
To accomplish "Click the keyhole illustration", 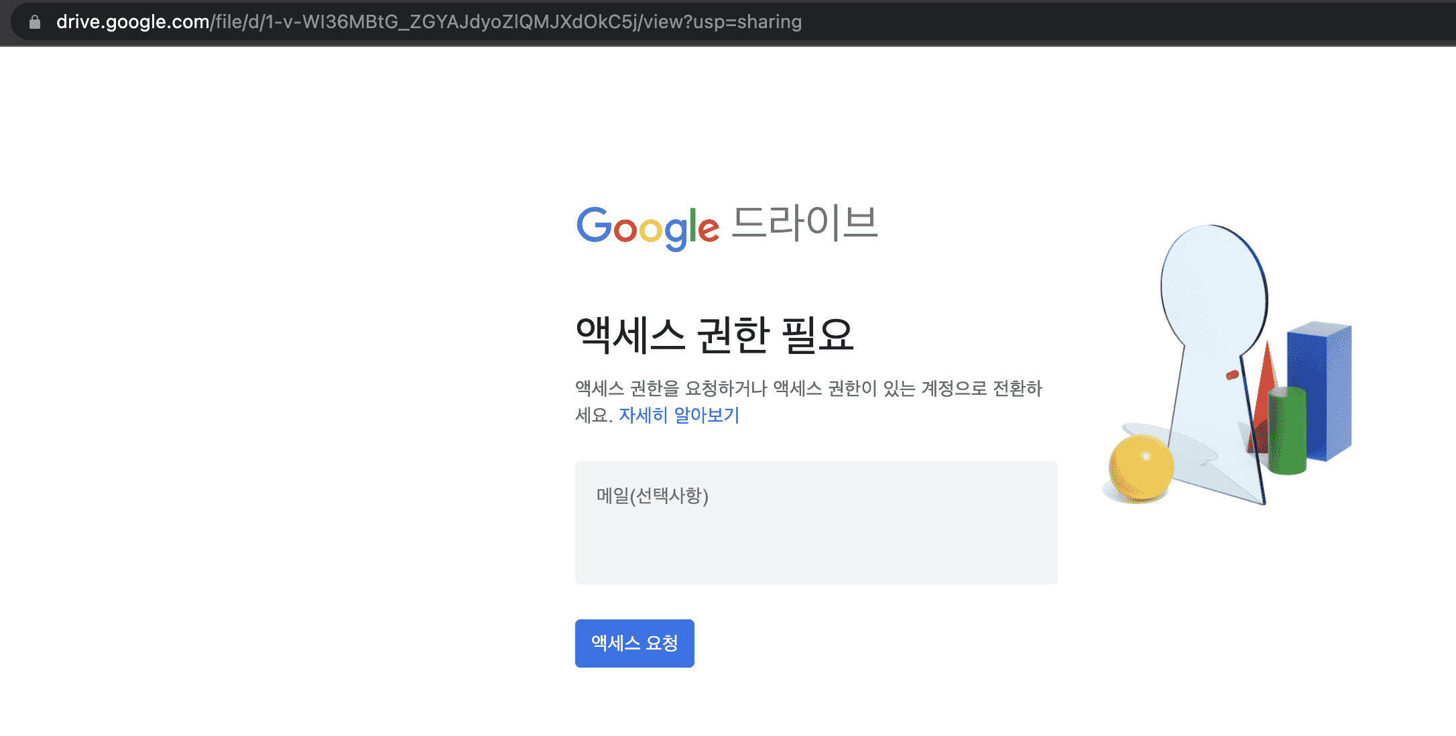I will click(x=1228, y=365).
